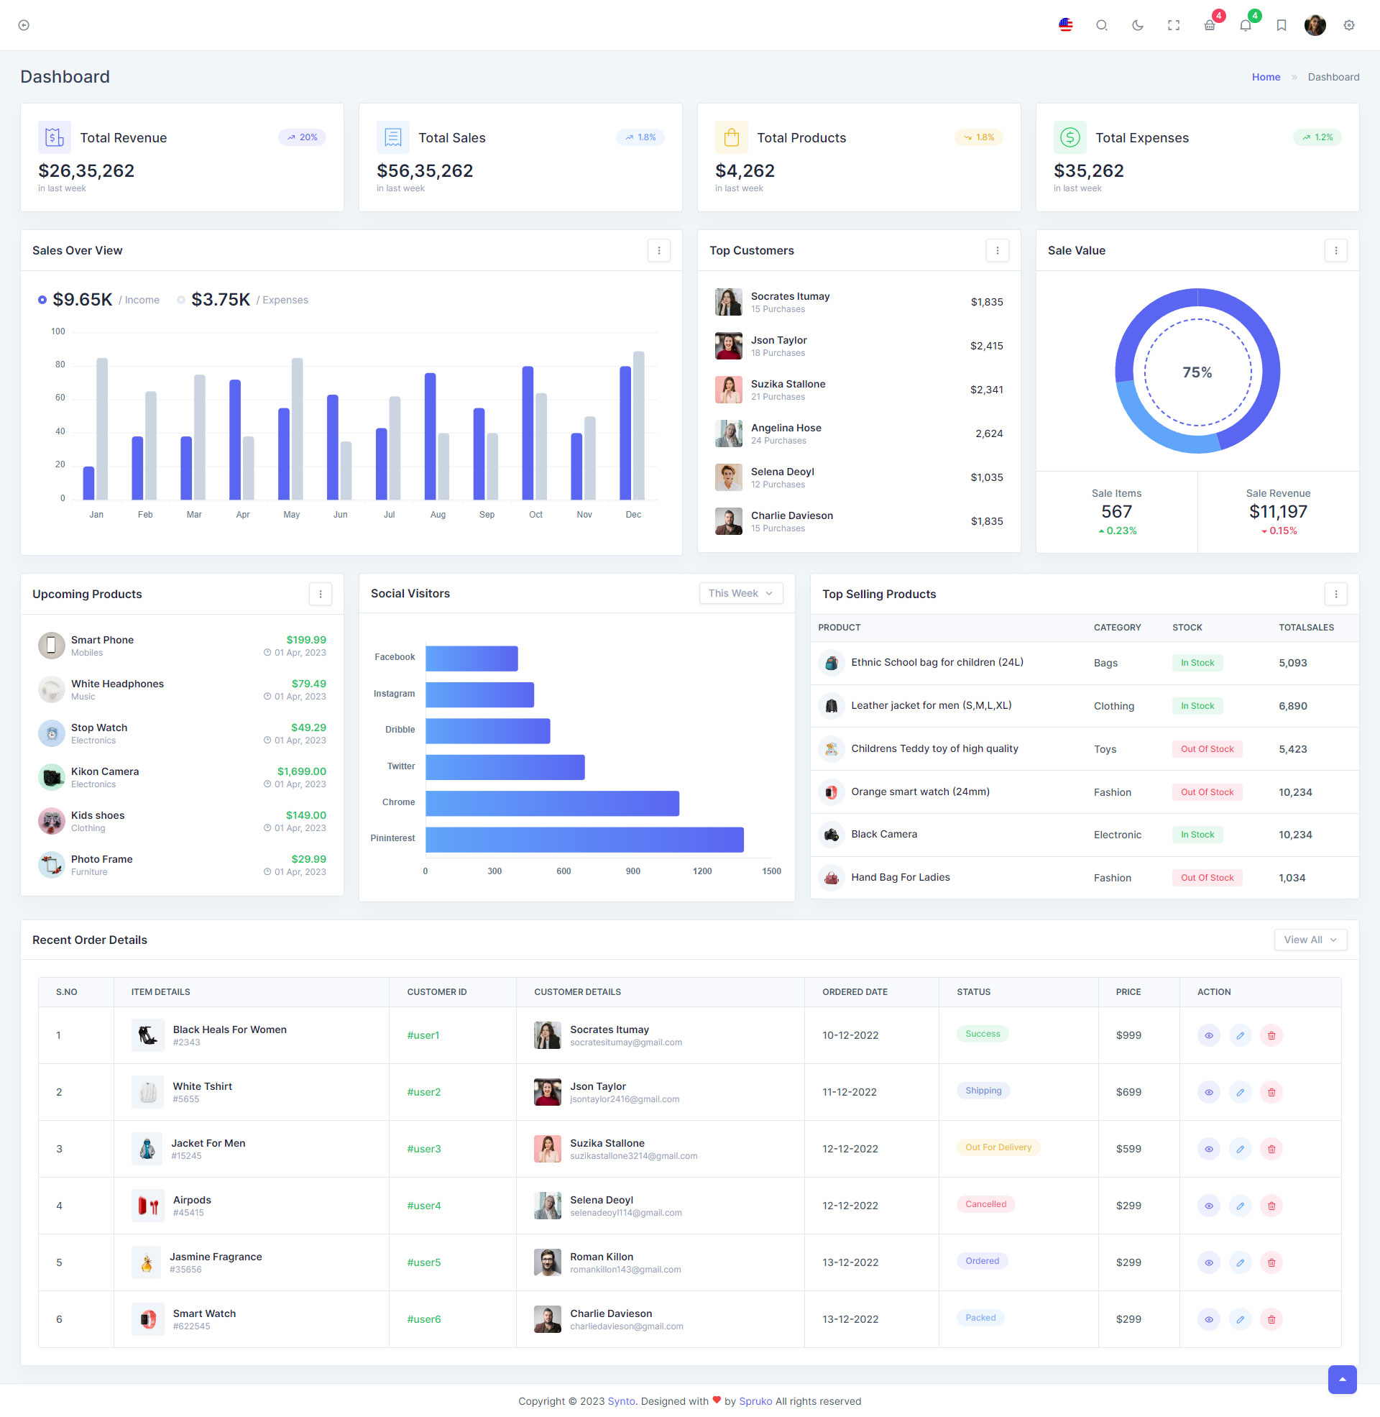Open the notifications bell icon
The image size is (1380, 1417).
point(1245,25)
